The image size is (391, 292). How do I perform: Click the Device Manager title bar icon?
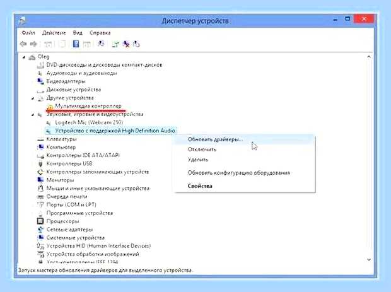pos(22,20)
